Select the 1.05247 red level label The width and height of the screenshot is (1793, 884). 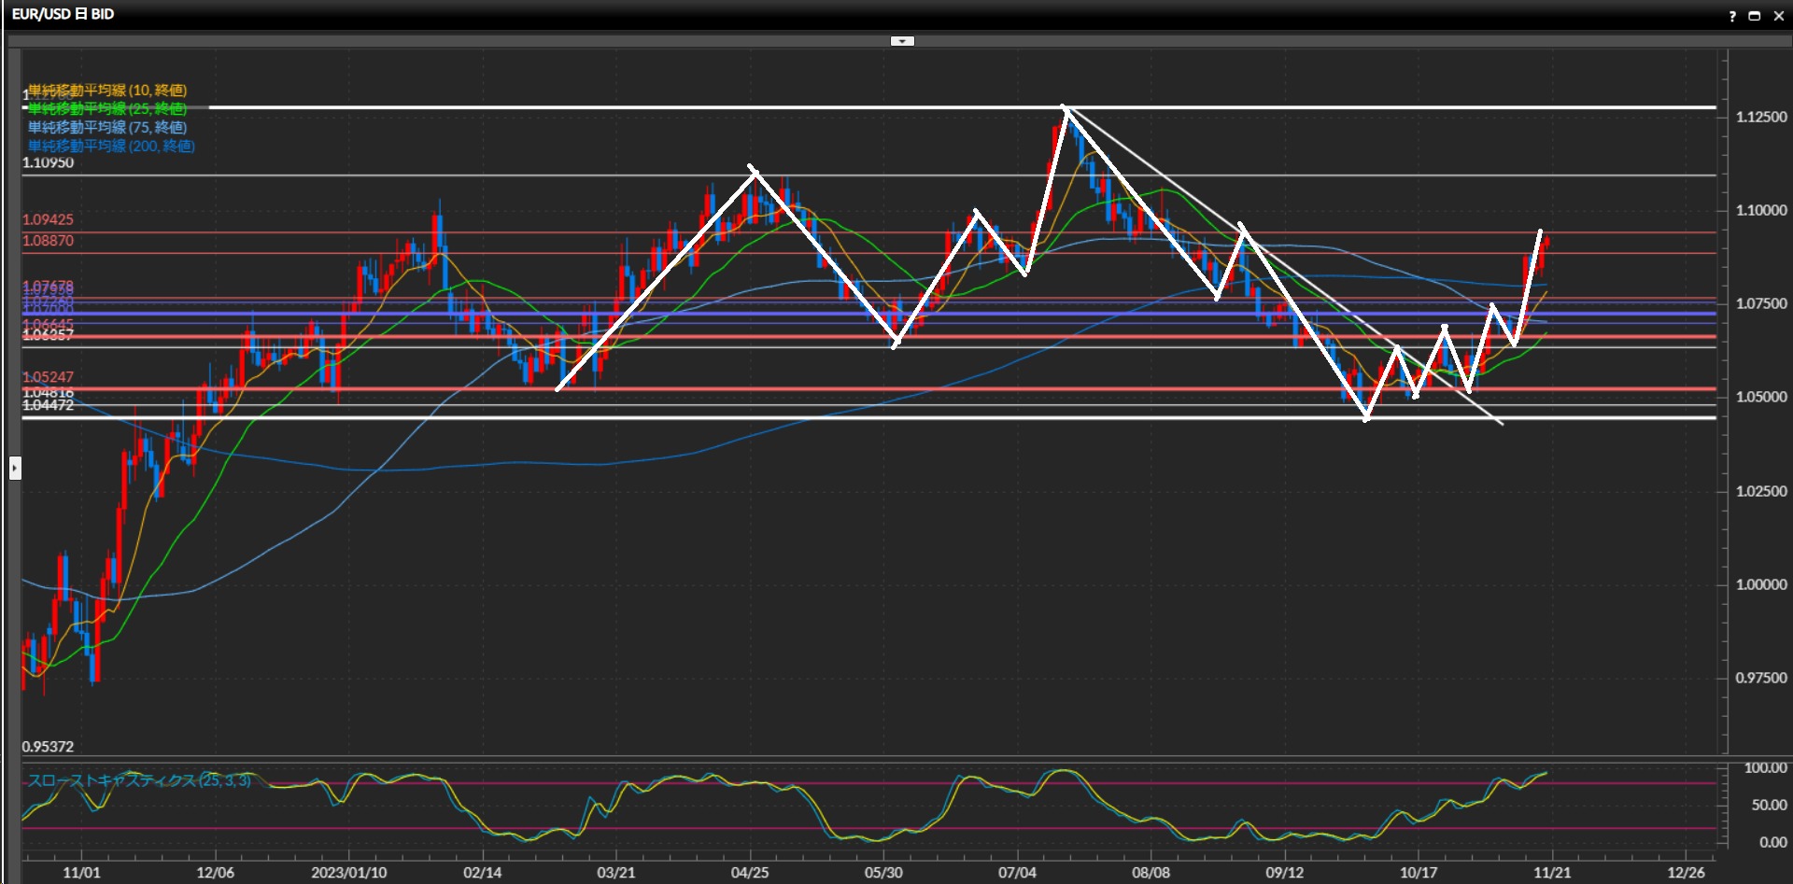(x=48, y=377)
